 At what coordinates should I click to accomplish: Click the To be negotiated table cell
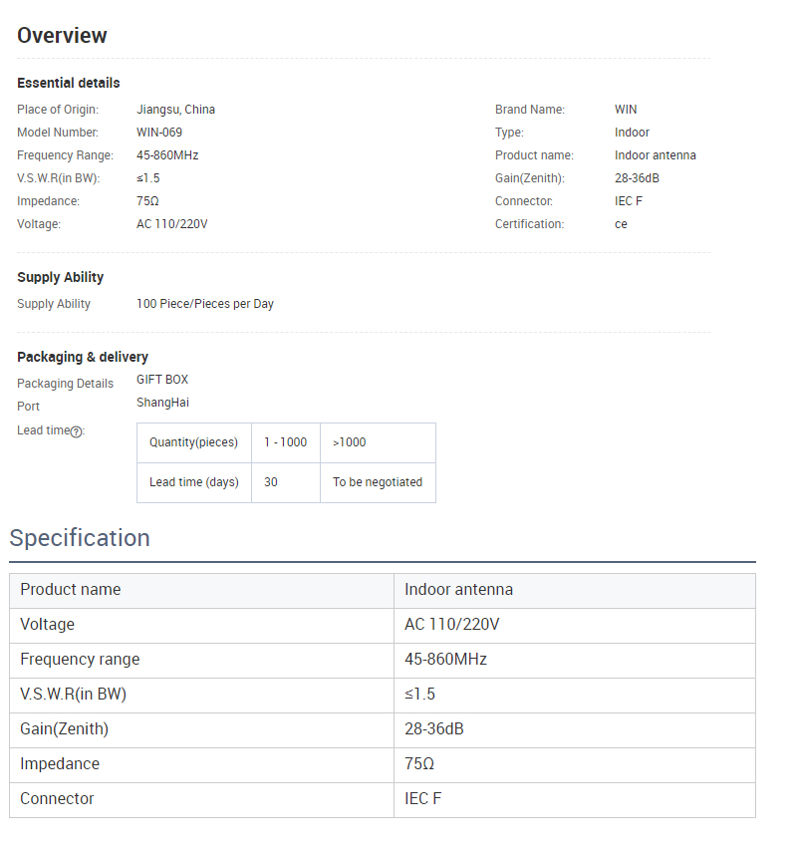tap(378, 482)
